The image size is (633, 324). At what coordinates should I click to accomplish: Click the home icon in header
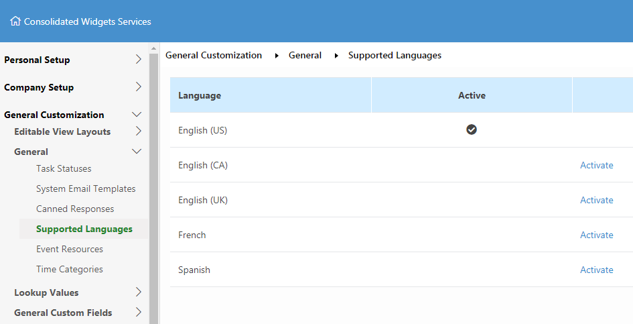point(15,21)
